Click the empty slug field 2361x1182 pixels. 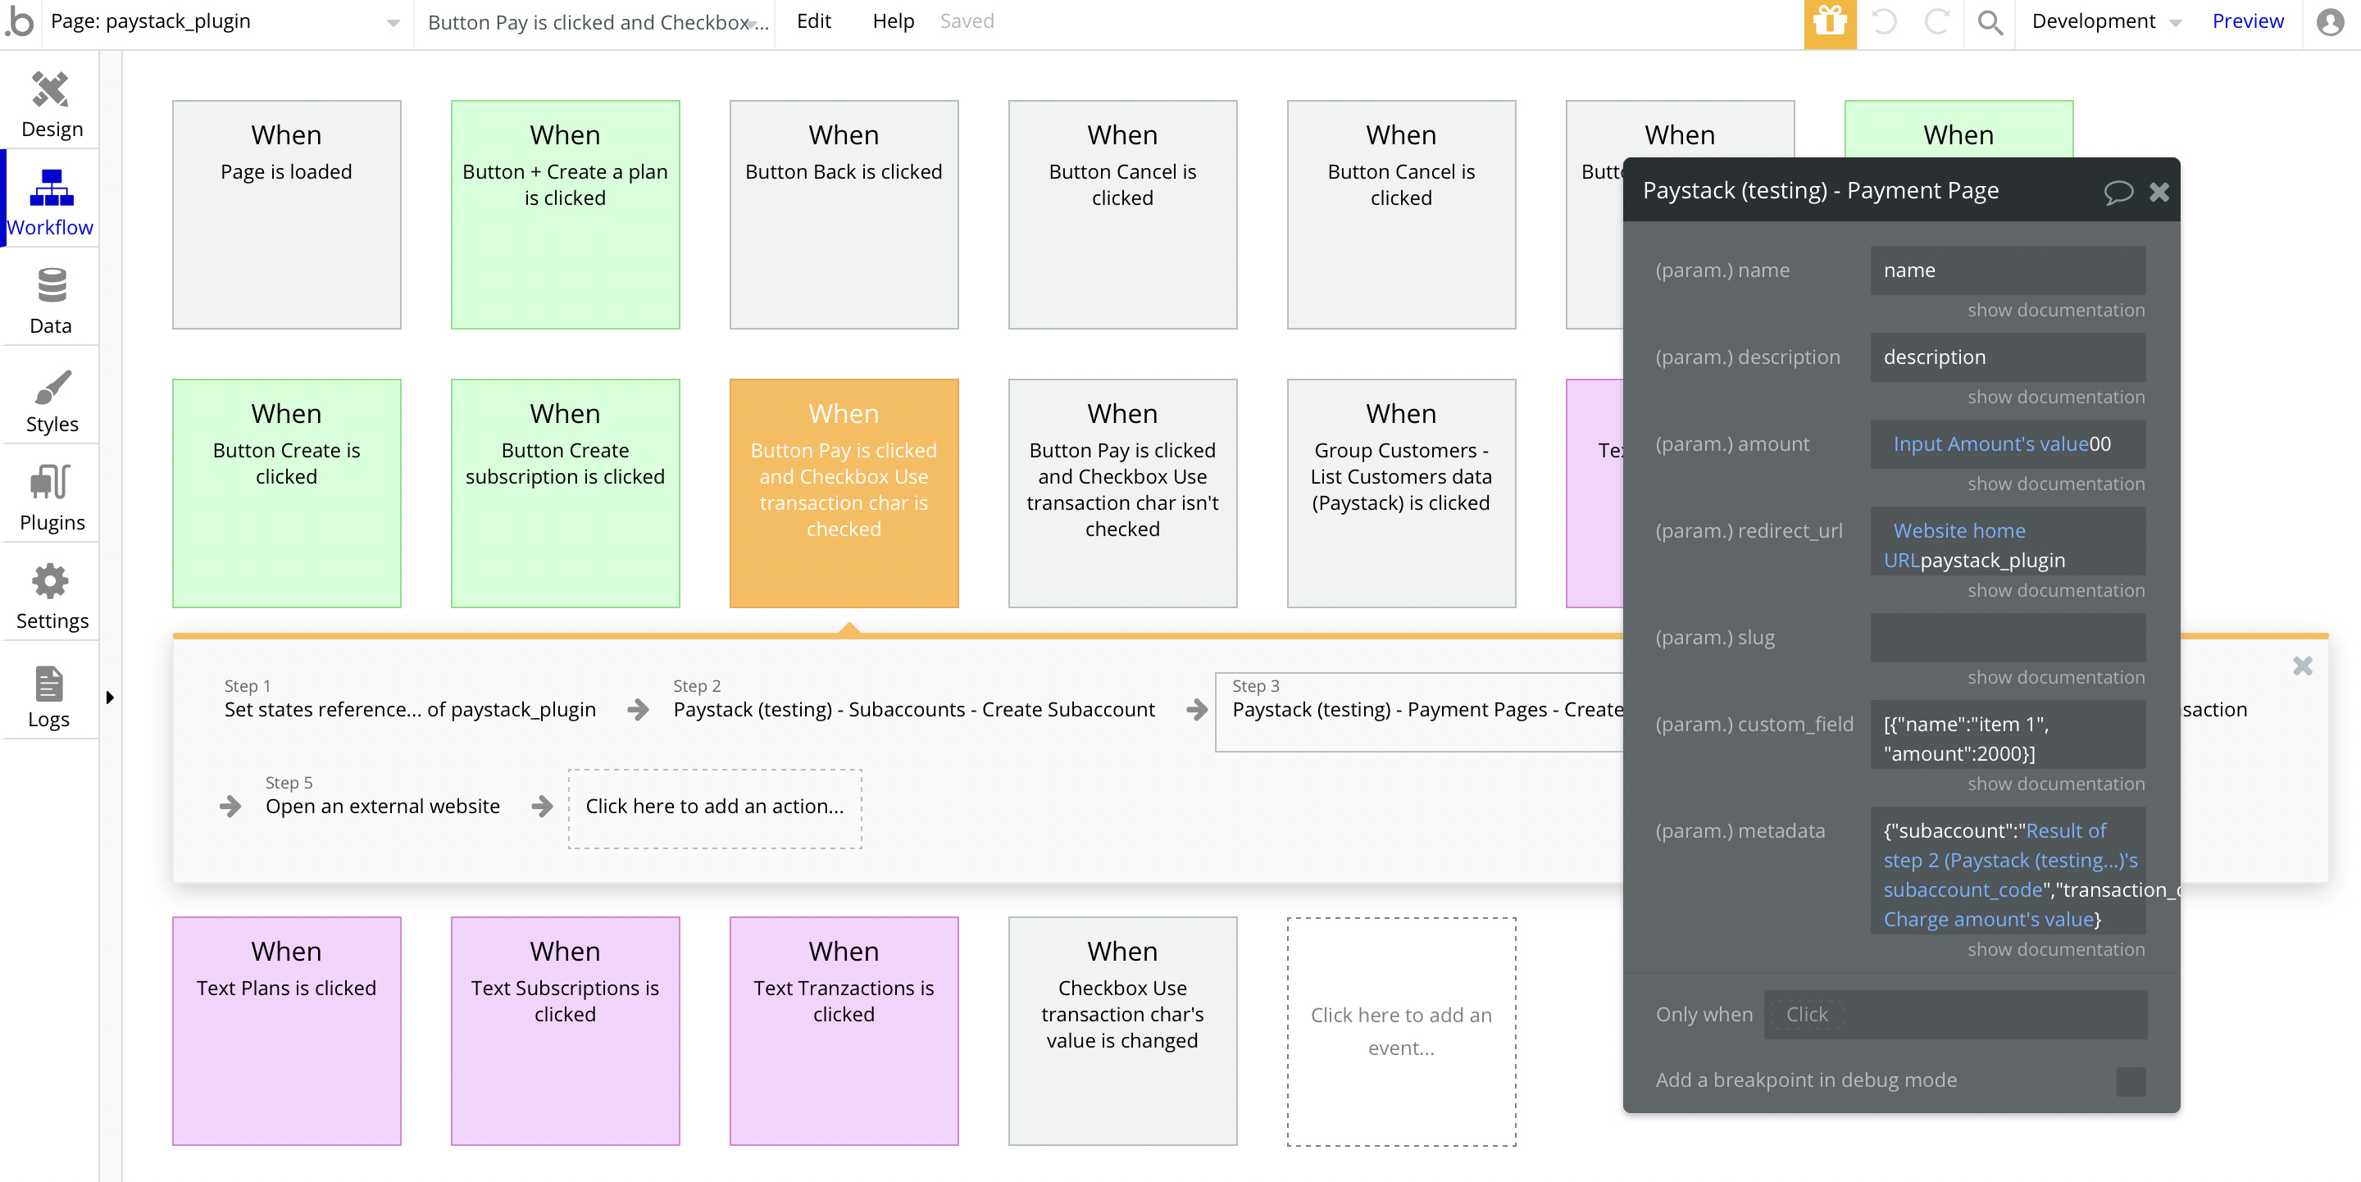coord(2007,638)
